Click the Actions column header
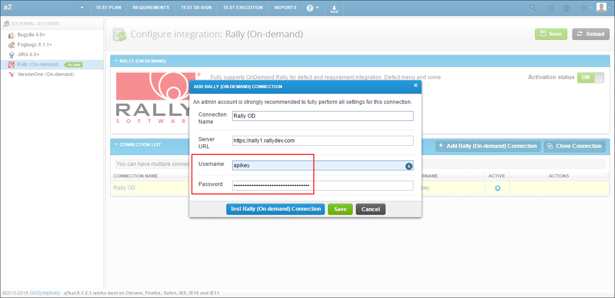This screenshot has width=615, height=298. tap(559, 176)
